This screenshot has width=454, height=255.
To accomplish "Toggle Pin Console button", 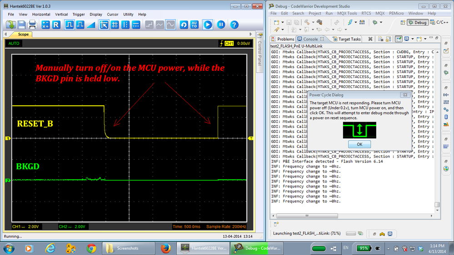I will [x=399, y=39].
